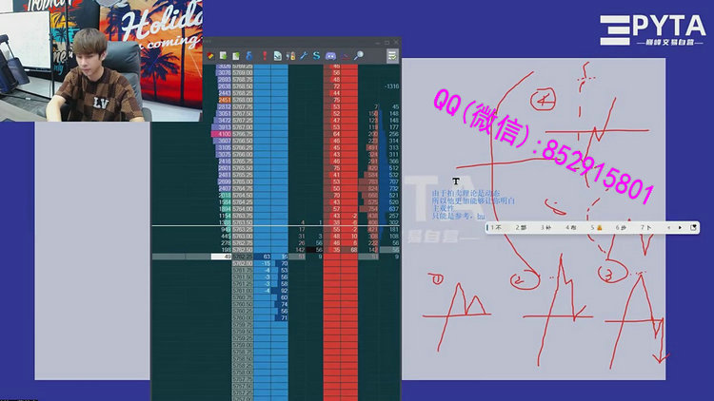Select emoji IME candidate number 5
This screenshot has height=401, width=714.
coord(597,227)
